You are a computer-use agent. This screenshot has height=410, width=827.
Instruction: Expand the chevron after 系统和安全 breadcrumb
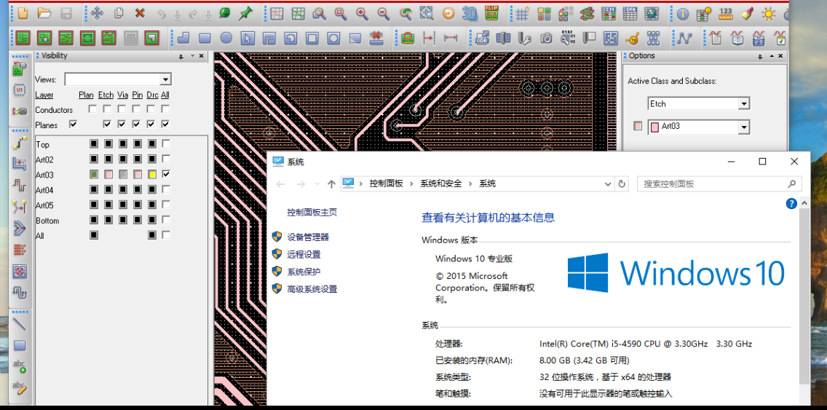470,184
